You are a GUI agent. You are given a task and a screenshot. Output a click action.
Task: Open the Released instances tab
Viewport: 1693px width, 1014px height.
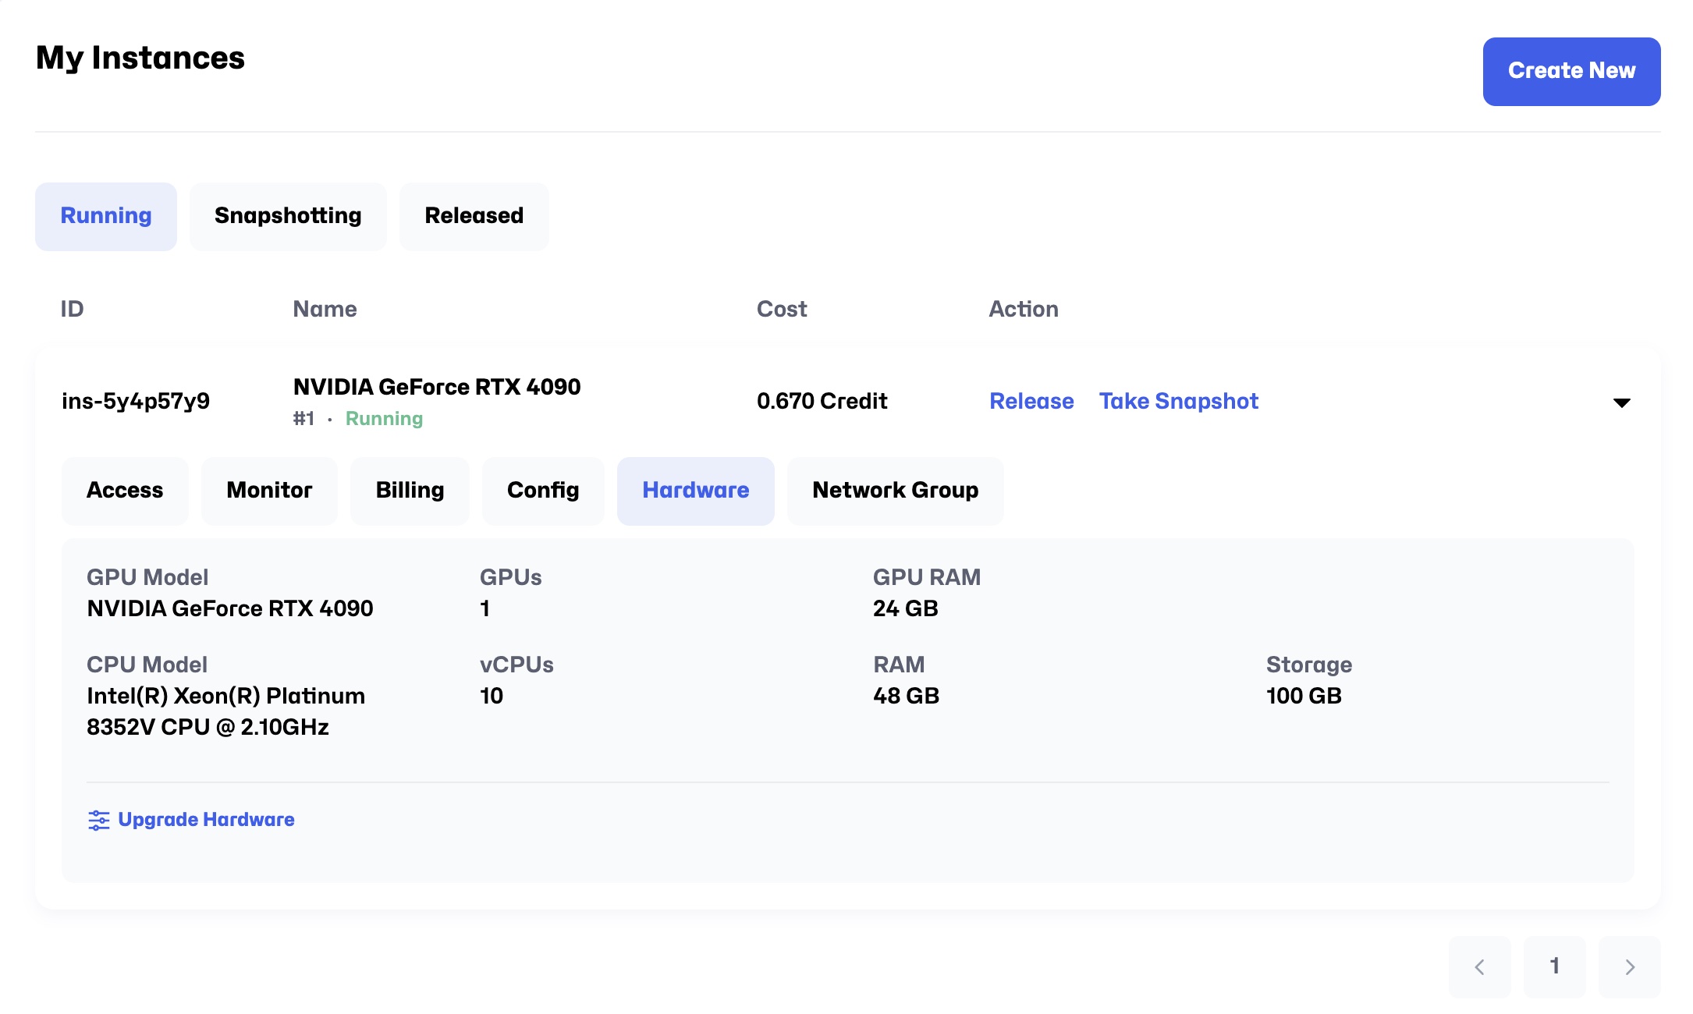pos(474,216)
